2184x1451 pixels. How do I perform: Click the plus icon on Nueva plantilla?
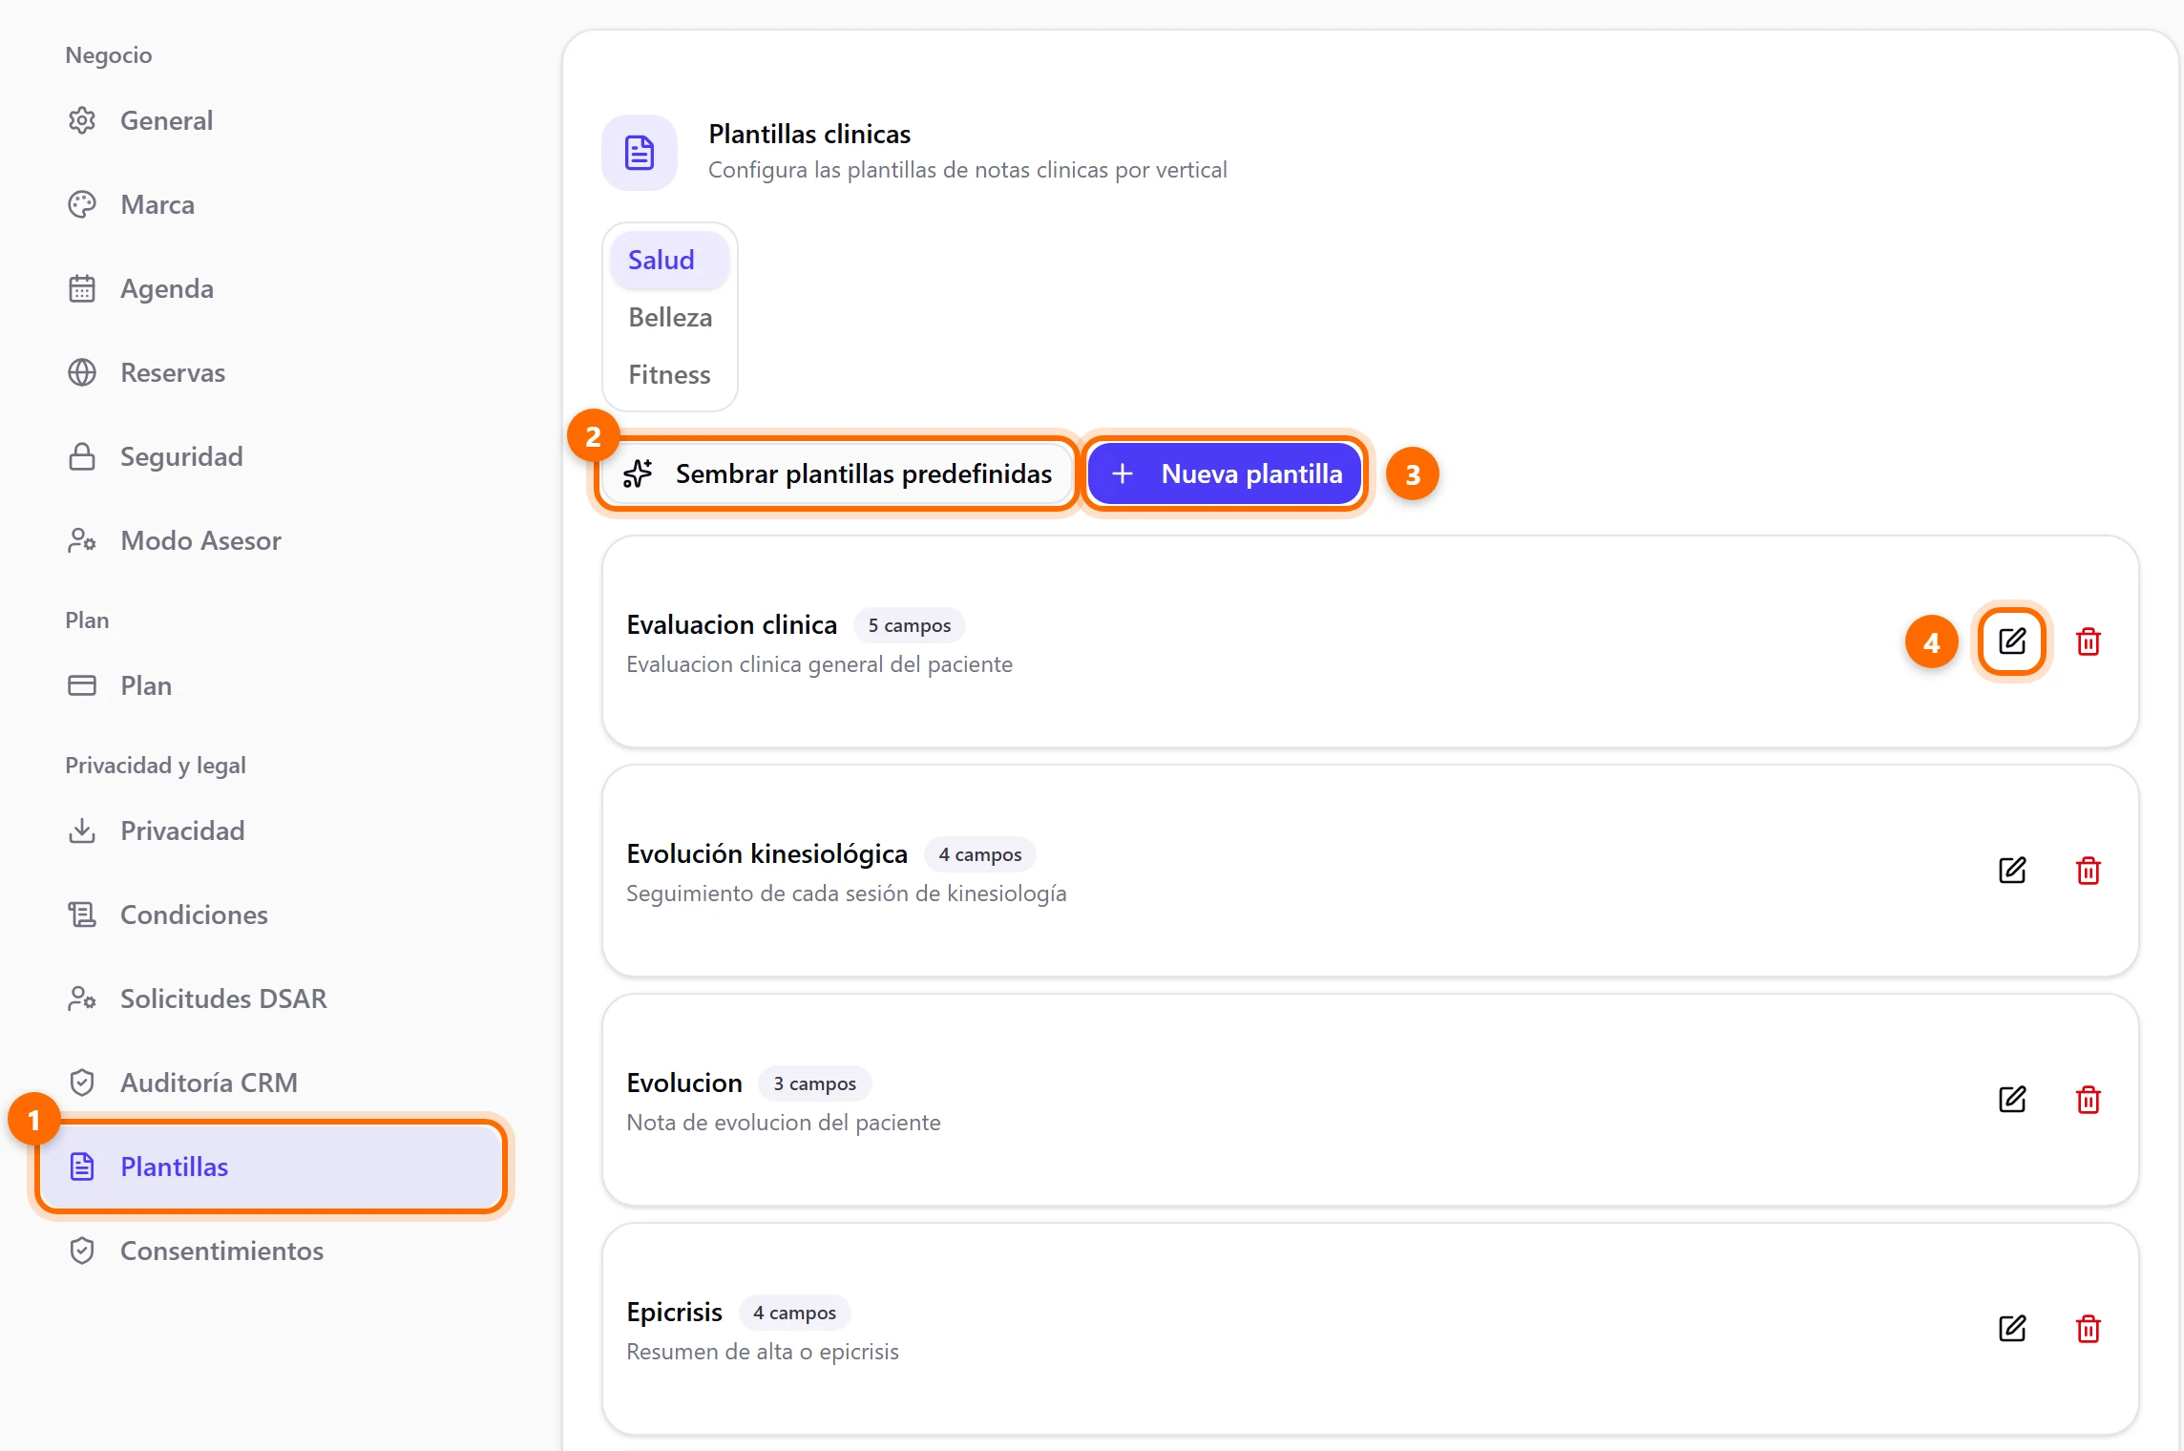1123,473
